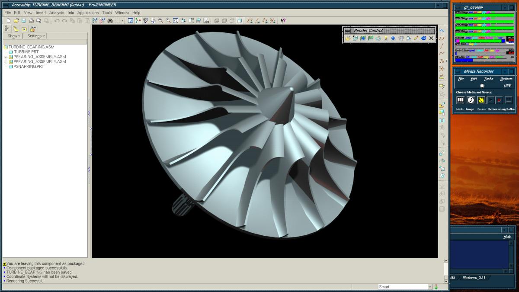
Task: Select the film strip movie media button
Action: click(460, 100)
